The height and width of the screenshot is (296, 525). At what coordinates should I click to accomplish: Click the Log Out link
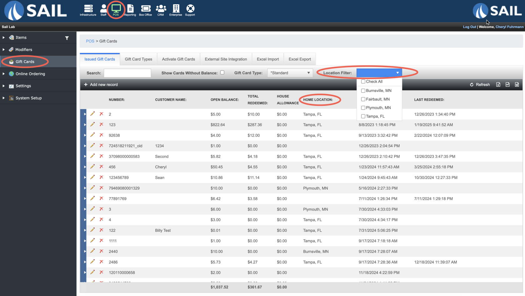[469, 27]
